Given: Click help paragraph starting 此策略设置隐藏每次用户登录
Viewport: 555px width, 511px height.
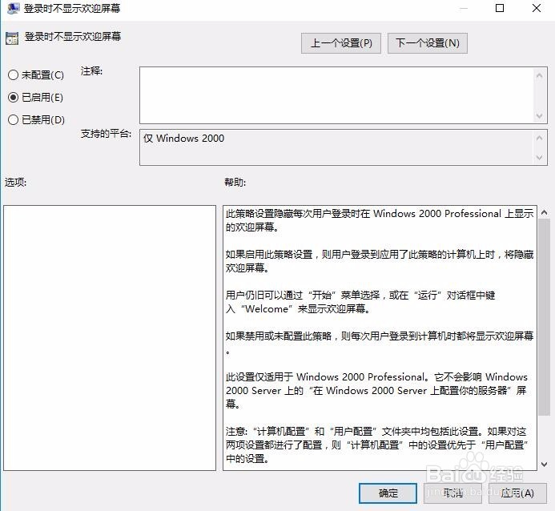Looking at the screenshot, I should (380, 220).
